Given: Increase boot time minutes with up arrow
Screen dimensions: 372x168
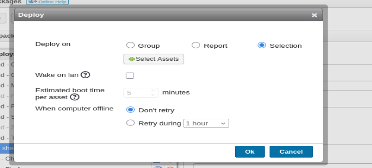Looking at the screenshot, I should [x=153, y=90].
